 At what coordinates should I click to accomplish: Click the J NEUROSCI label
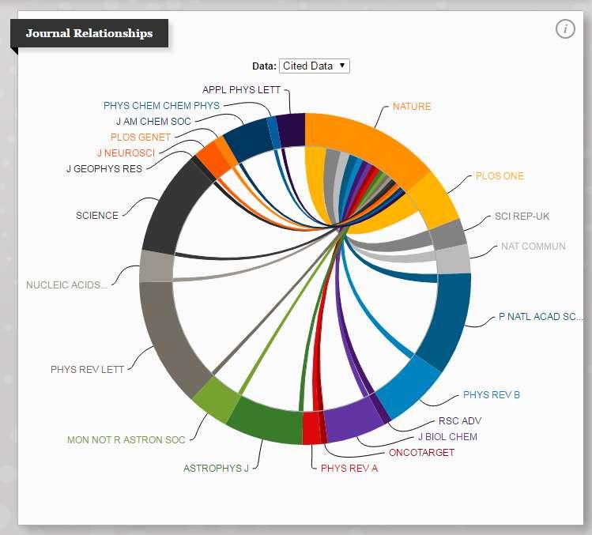(x=126, y=153)
